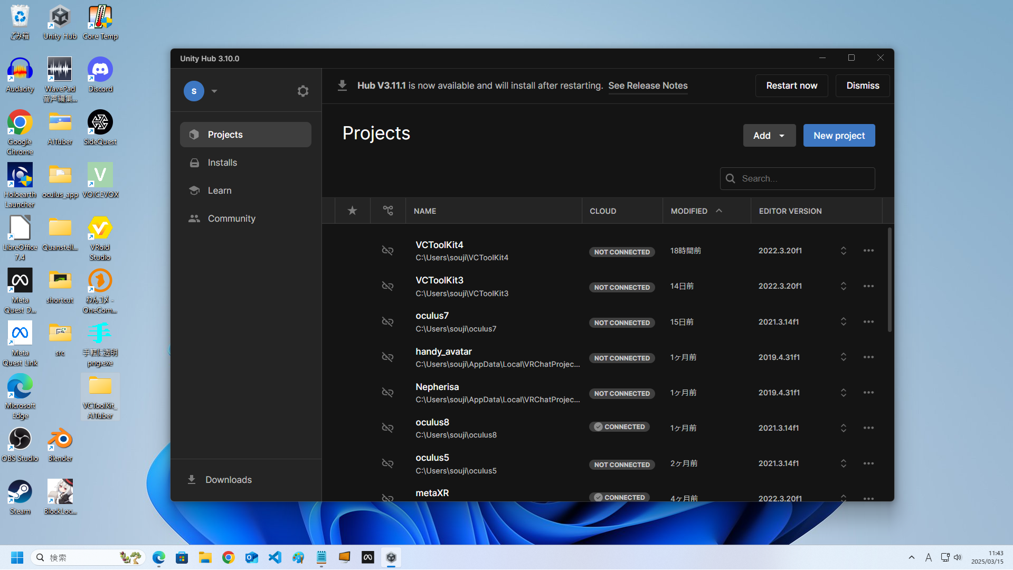
Task: Open more options for oculus8
Action: pyautogui.click(x=868, y=428)
